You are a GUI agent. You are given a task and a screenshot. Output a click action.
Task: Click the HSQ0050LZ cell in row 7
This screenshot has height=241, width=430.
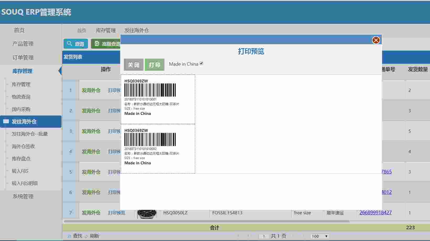tap(175, 213)
